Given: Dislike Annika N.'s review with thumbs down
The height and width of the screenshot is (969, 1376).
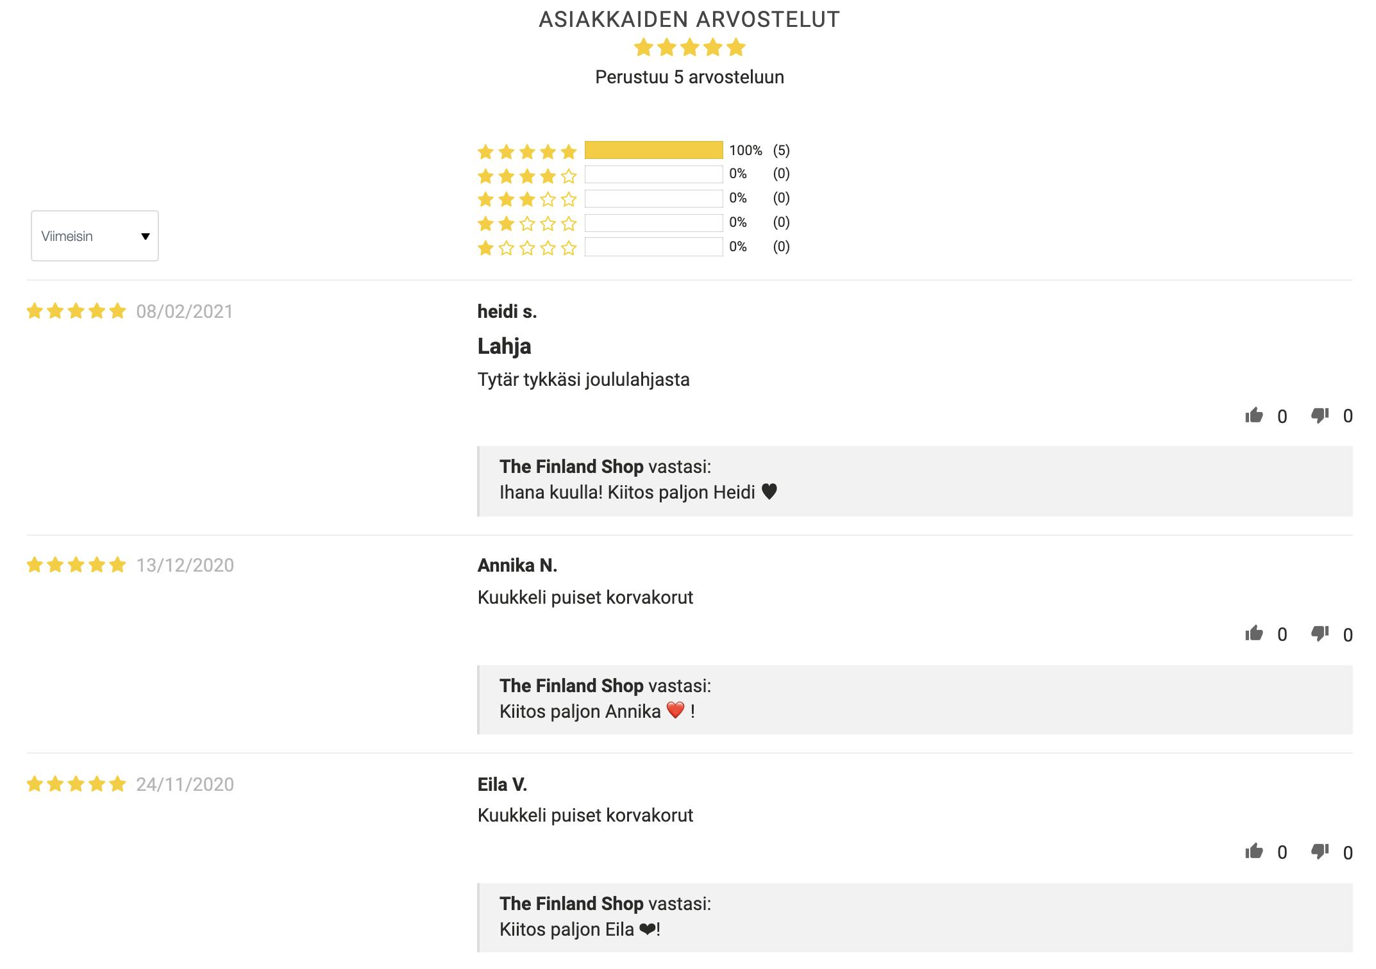Looking at the screenshot, I should (1320, 634).
